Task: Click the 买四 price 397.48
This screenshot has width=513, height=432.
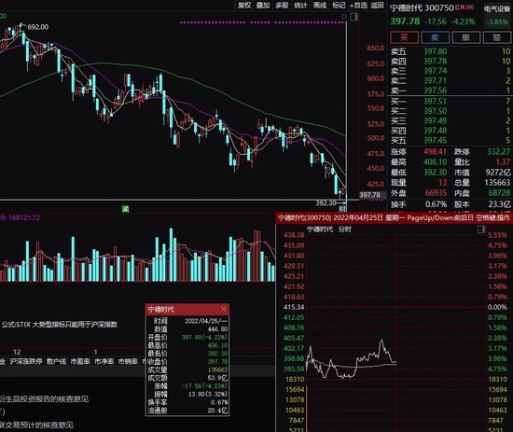Action: point(436,131)
